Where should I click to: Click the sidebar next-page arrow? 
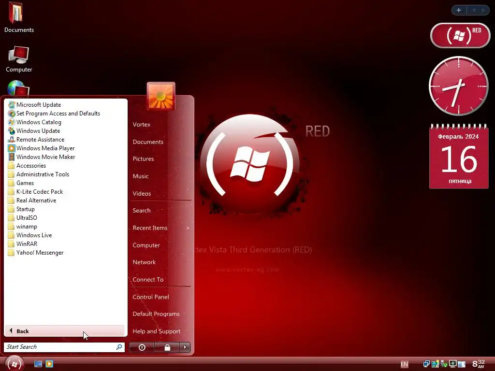click(483, 10)
